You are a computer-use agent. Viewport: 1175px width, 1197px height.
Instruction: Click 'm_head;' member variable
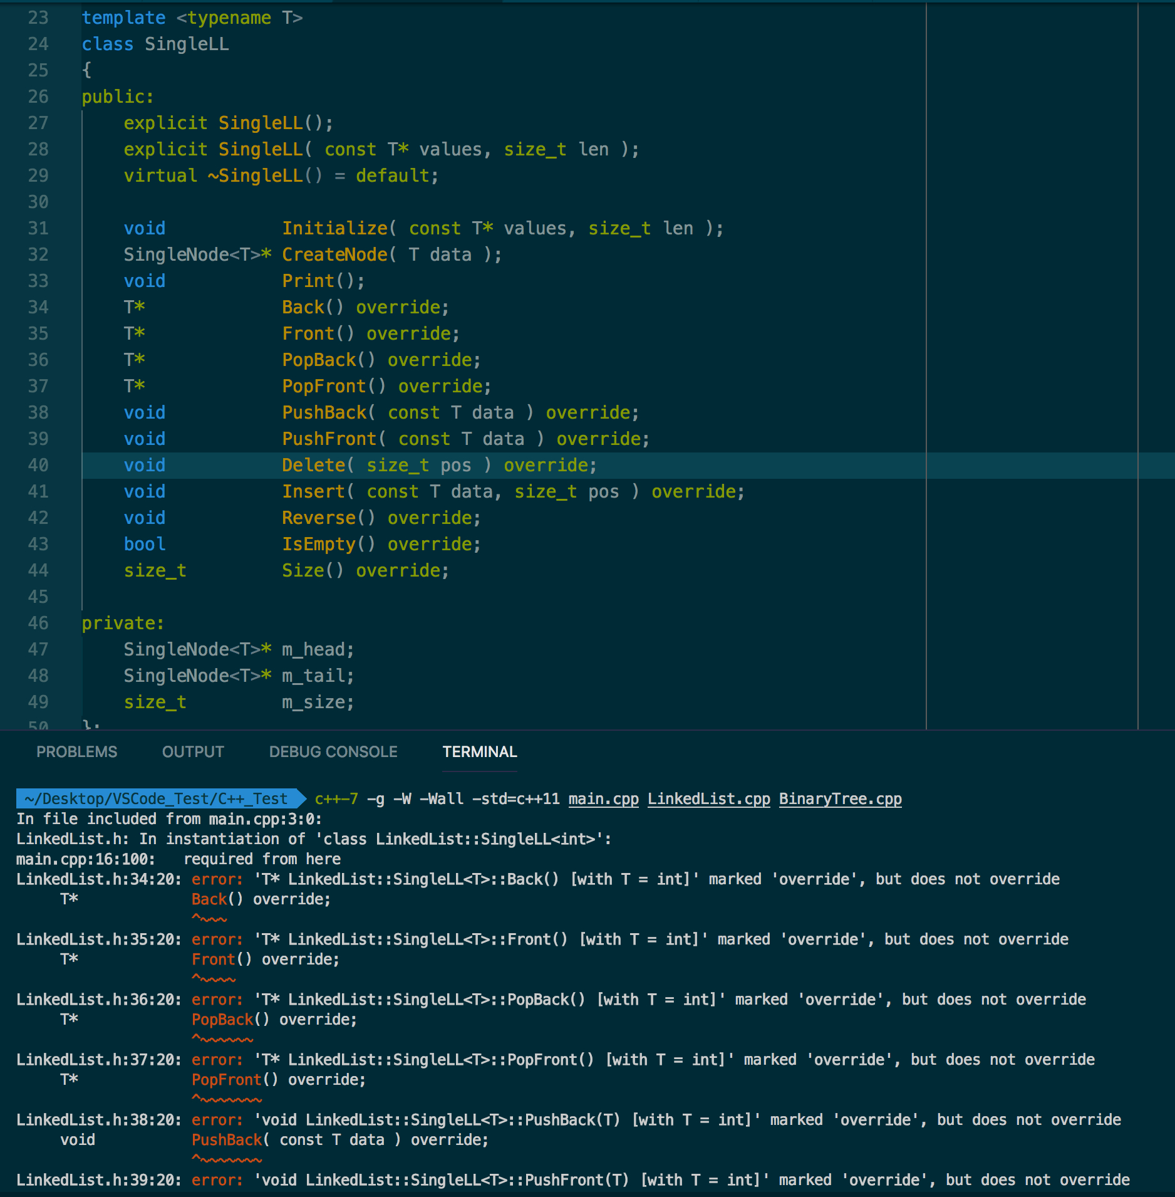(x=318, y=649)
